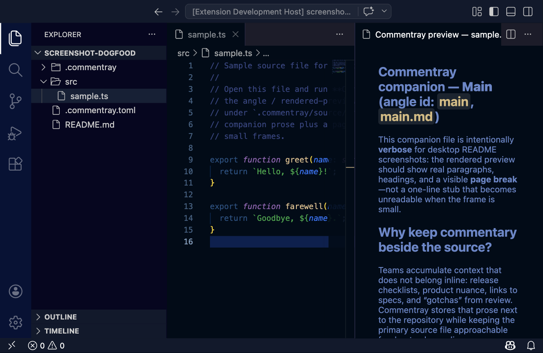The image size is (543, 353).
Task: Open the Customize Layout button
Action: pyautogui.click(x=477, y=11)
